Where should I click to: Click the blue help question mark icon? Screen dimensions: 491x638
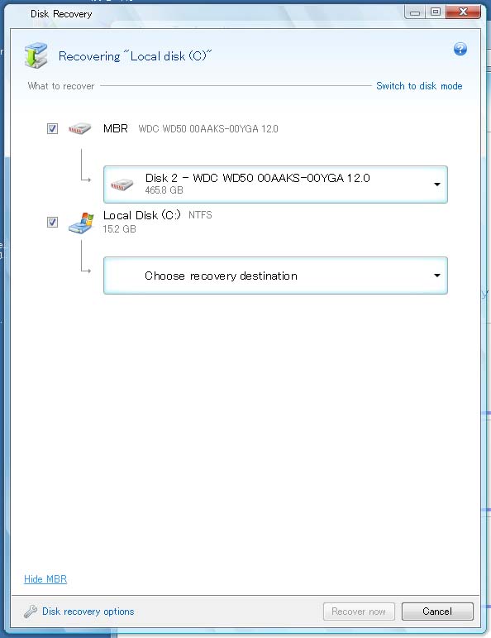[460, 49]
